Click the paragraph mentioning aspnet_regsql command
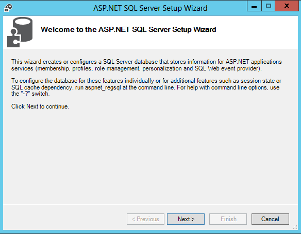Image resolution: width=301 pixels, height=234 pixels. tap(146, 87)
